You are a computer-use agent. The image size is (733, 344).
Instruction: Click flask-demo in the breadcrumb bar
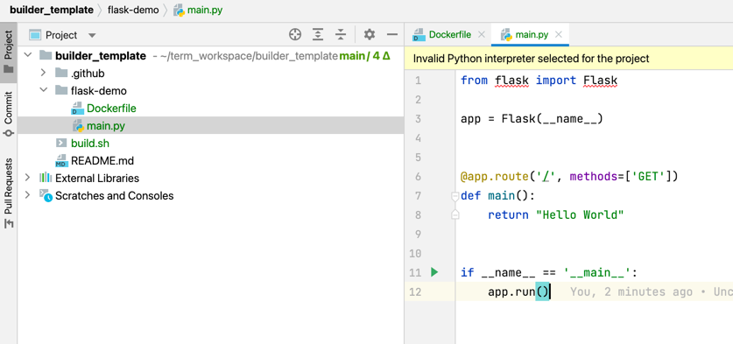(133, 10)
